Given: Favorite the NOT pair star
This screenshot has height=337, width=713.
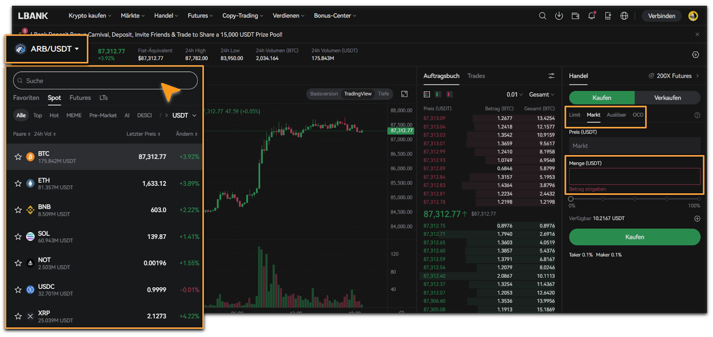Looking at the screenshot, I should pos(18,263).
